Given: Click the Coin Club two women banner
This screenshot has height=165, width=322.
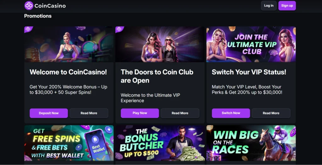Looking at the screenshot, I should [x=160, y=44].
